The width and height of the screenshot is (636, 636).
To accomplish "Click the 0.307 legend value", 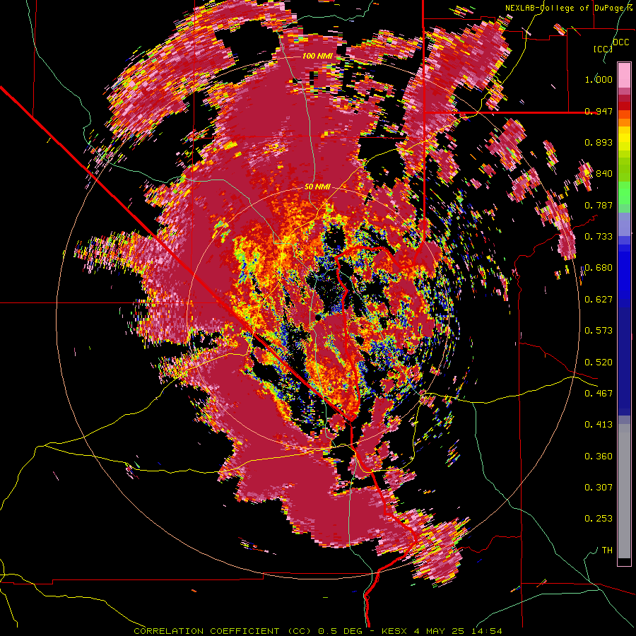I will [x=599, y=488].
